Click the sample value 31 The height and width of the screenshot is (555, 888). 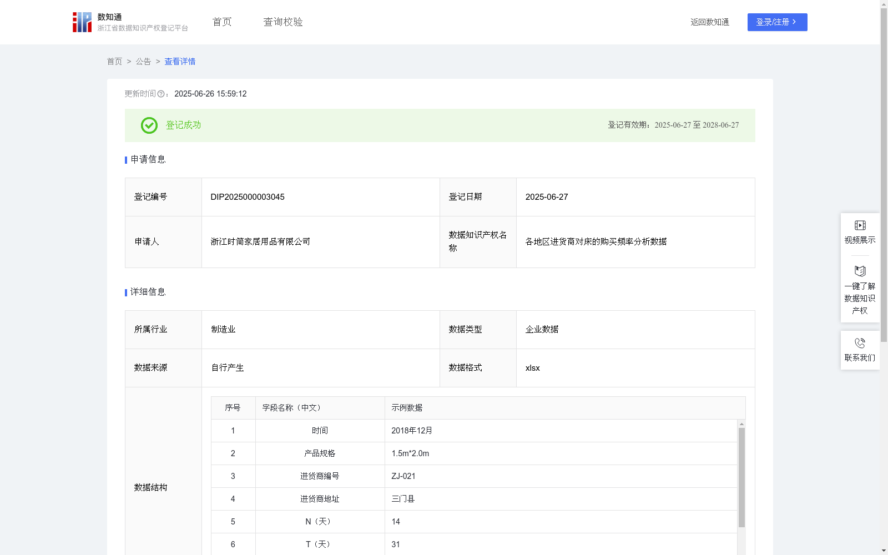click(396, 544)
